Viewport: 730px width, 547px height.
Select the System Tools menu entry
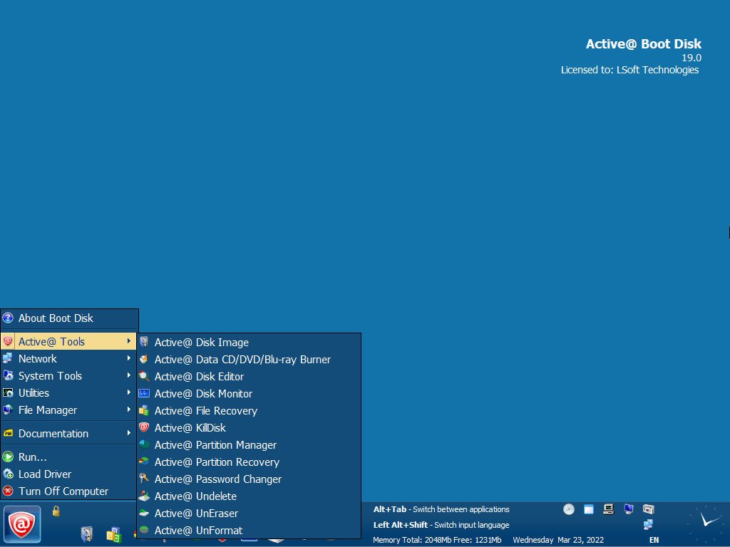click(x=68, y=376)
